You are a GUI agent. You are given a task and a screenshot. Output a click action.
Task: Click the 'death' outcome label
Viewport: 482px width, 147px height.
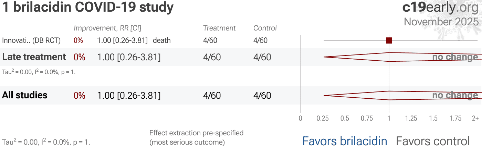tap(161, 40)
